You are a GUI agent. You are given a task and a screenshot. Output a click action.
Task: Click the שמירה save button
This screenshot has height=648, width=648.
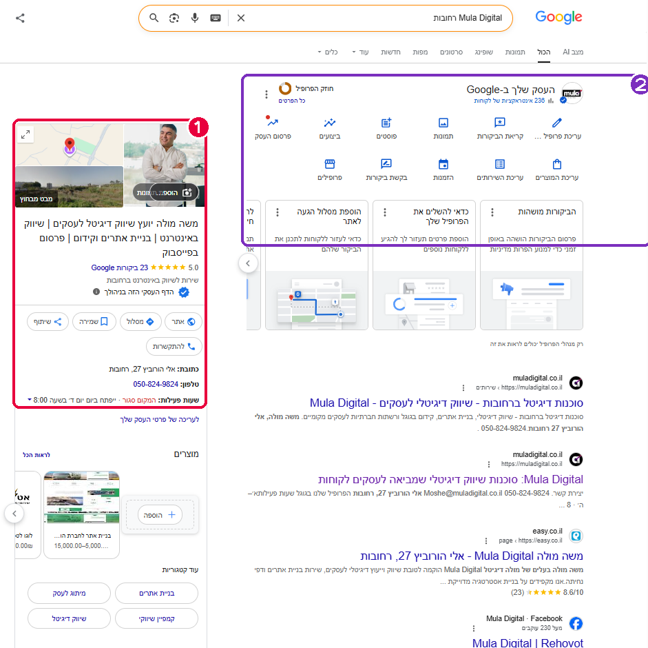tap(94, 321)
